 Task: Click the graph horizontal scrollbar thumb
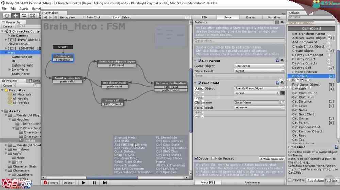112,178
